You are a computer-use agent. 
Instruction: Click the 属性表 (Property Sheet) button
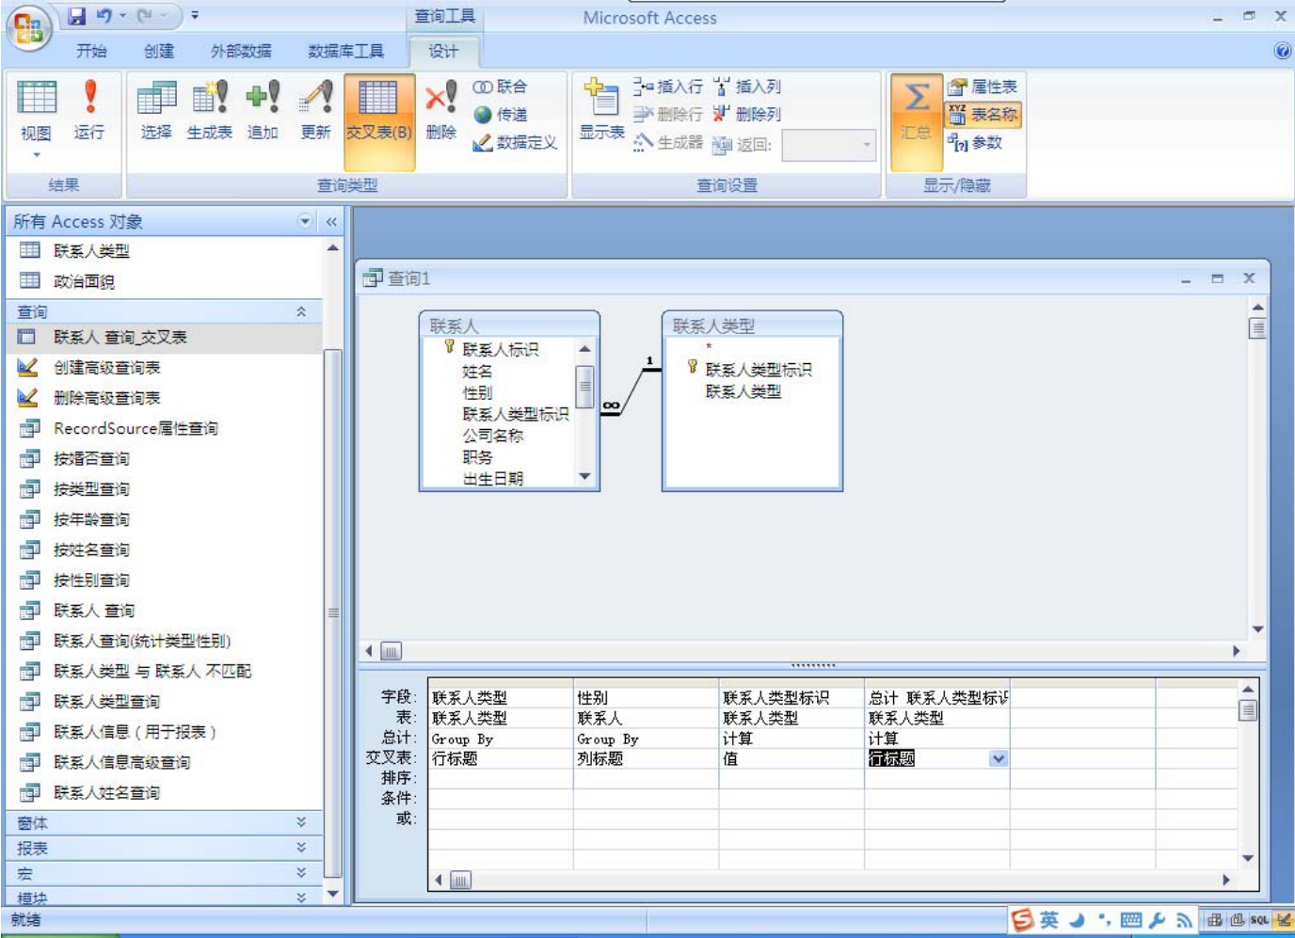click(983, 87)
